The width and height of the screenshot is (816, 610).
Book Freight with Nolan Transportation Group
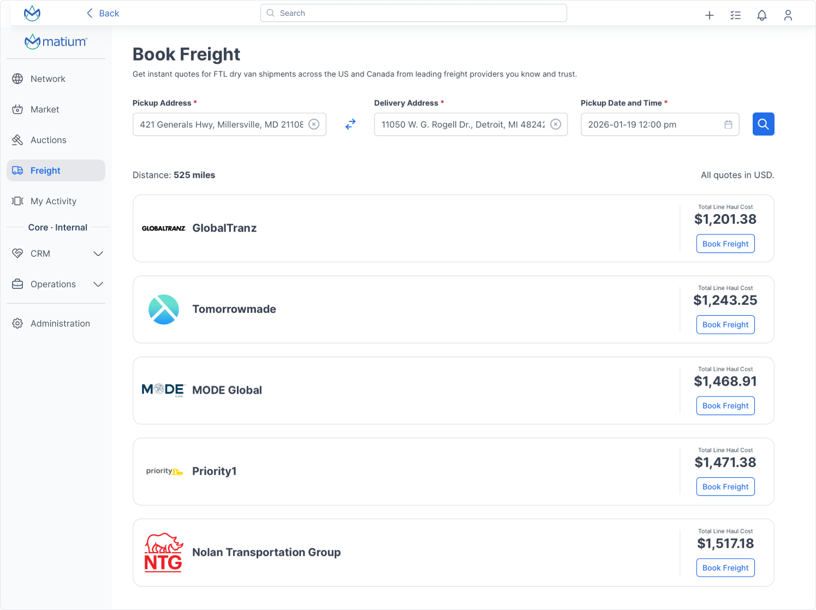point(725,567)
